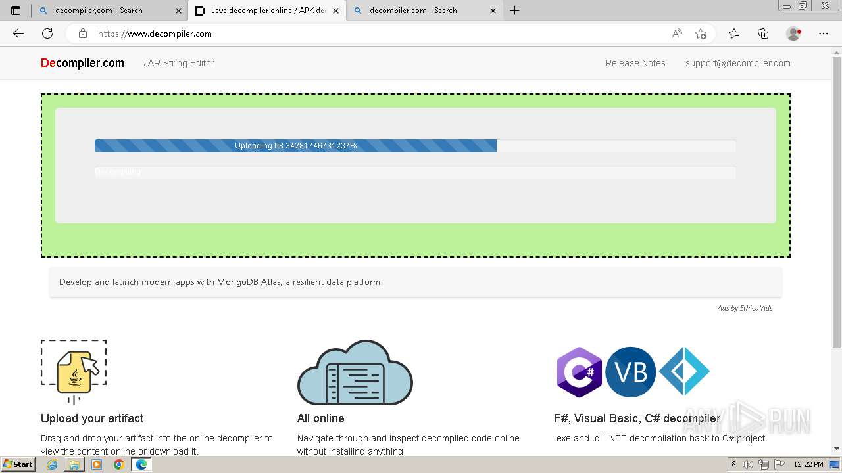Open the MongoDB Atlas ad text
Viewport: 842px width, 473px height.
point(221,282)
